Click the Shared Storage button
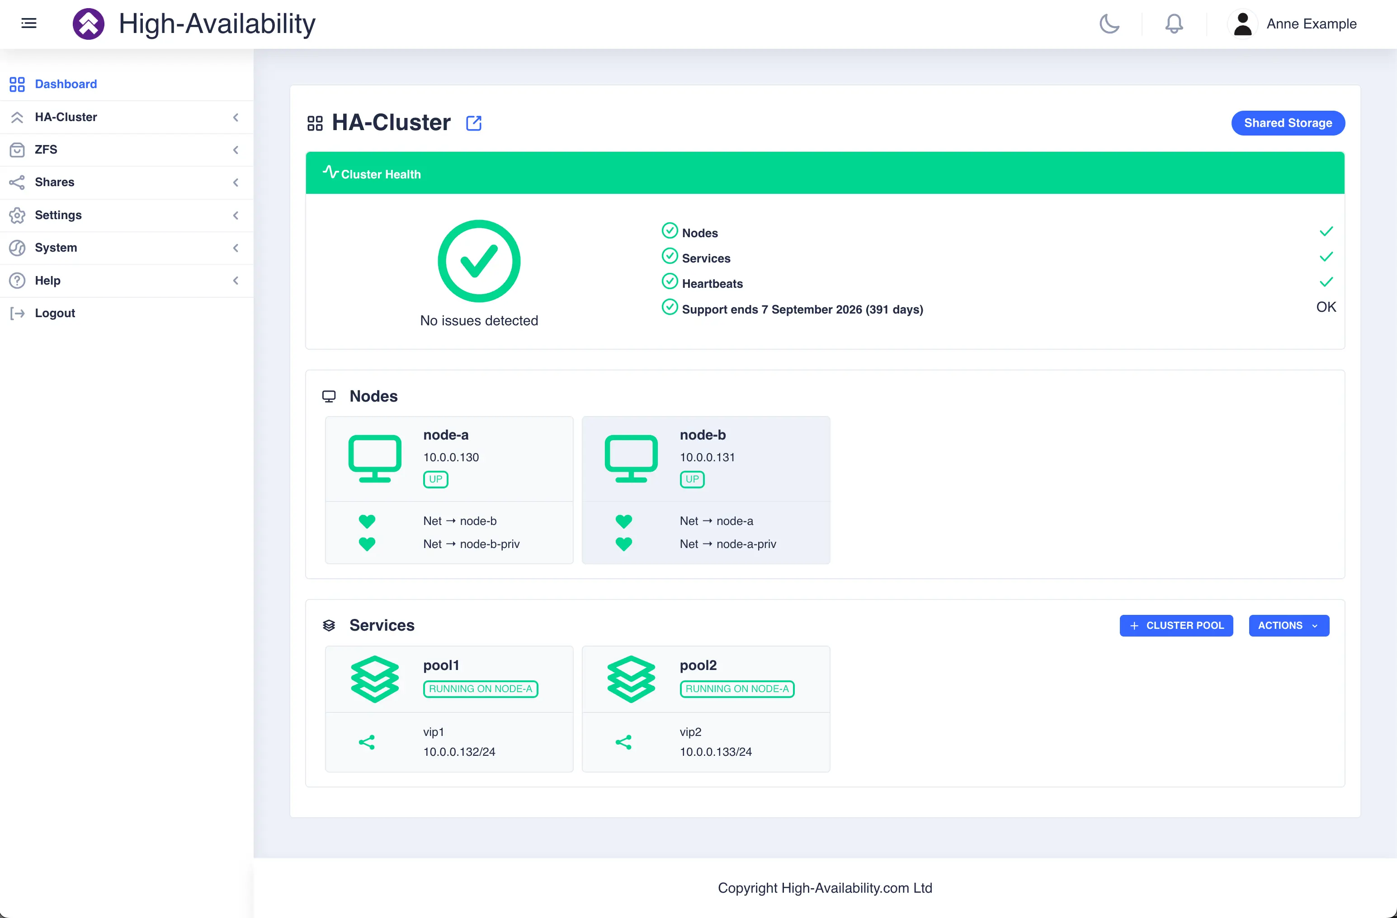This screenshot has height=918, width=1397. (1288, 122)
